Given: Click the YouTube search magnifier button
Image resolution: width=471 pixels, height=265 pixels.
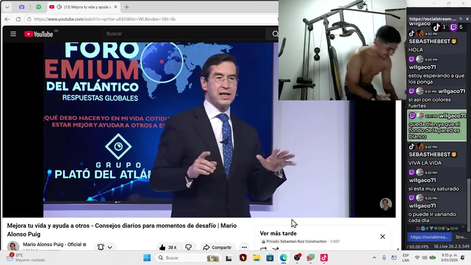Looking at the screenshot, I should tap(275, 34).
